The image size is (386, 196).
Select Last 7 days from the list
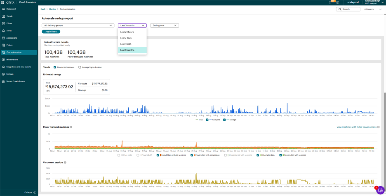[126, 38]
